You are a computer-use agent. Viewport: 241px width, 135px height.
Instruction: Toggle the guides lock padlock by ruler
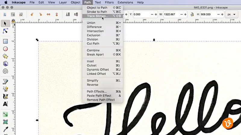point(13,21)
